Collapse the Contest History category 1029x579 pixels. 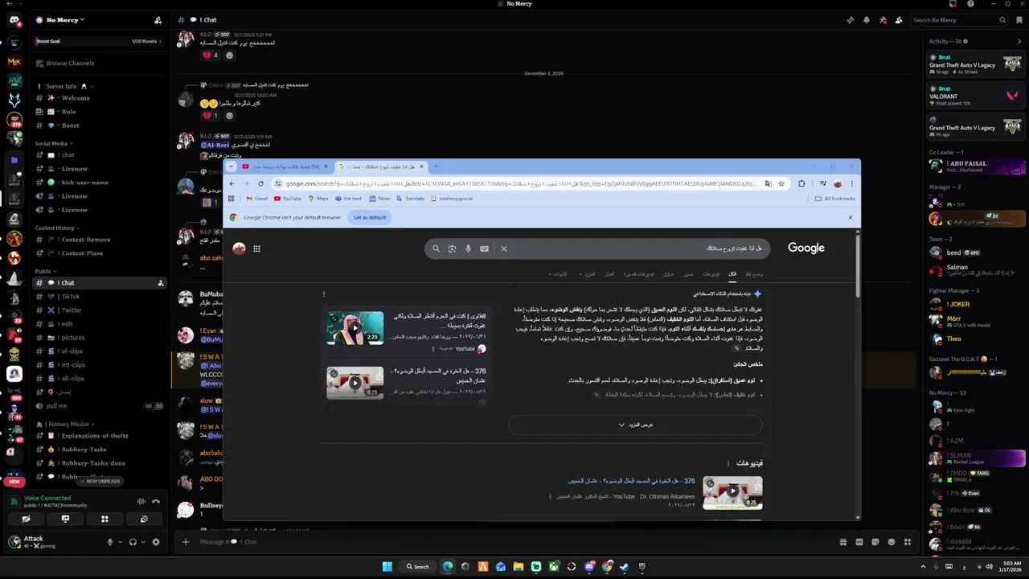click(x=57, y=228)
